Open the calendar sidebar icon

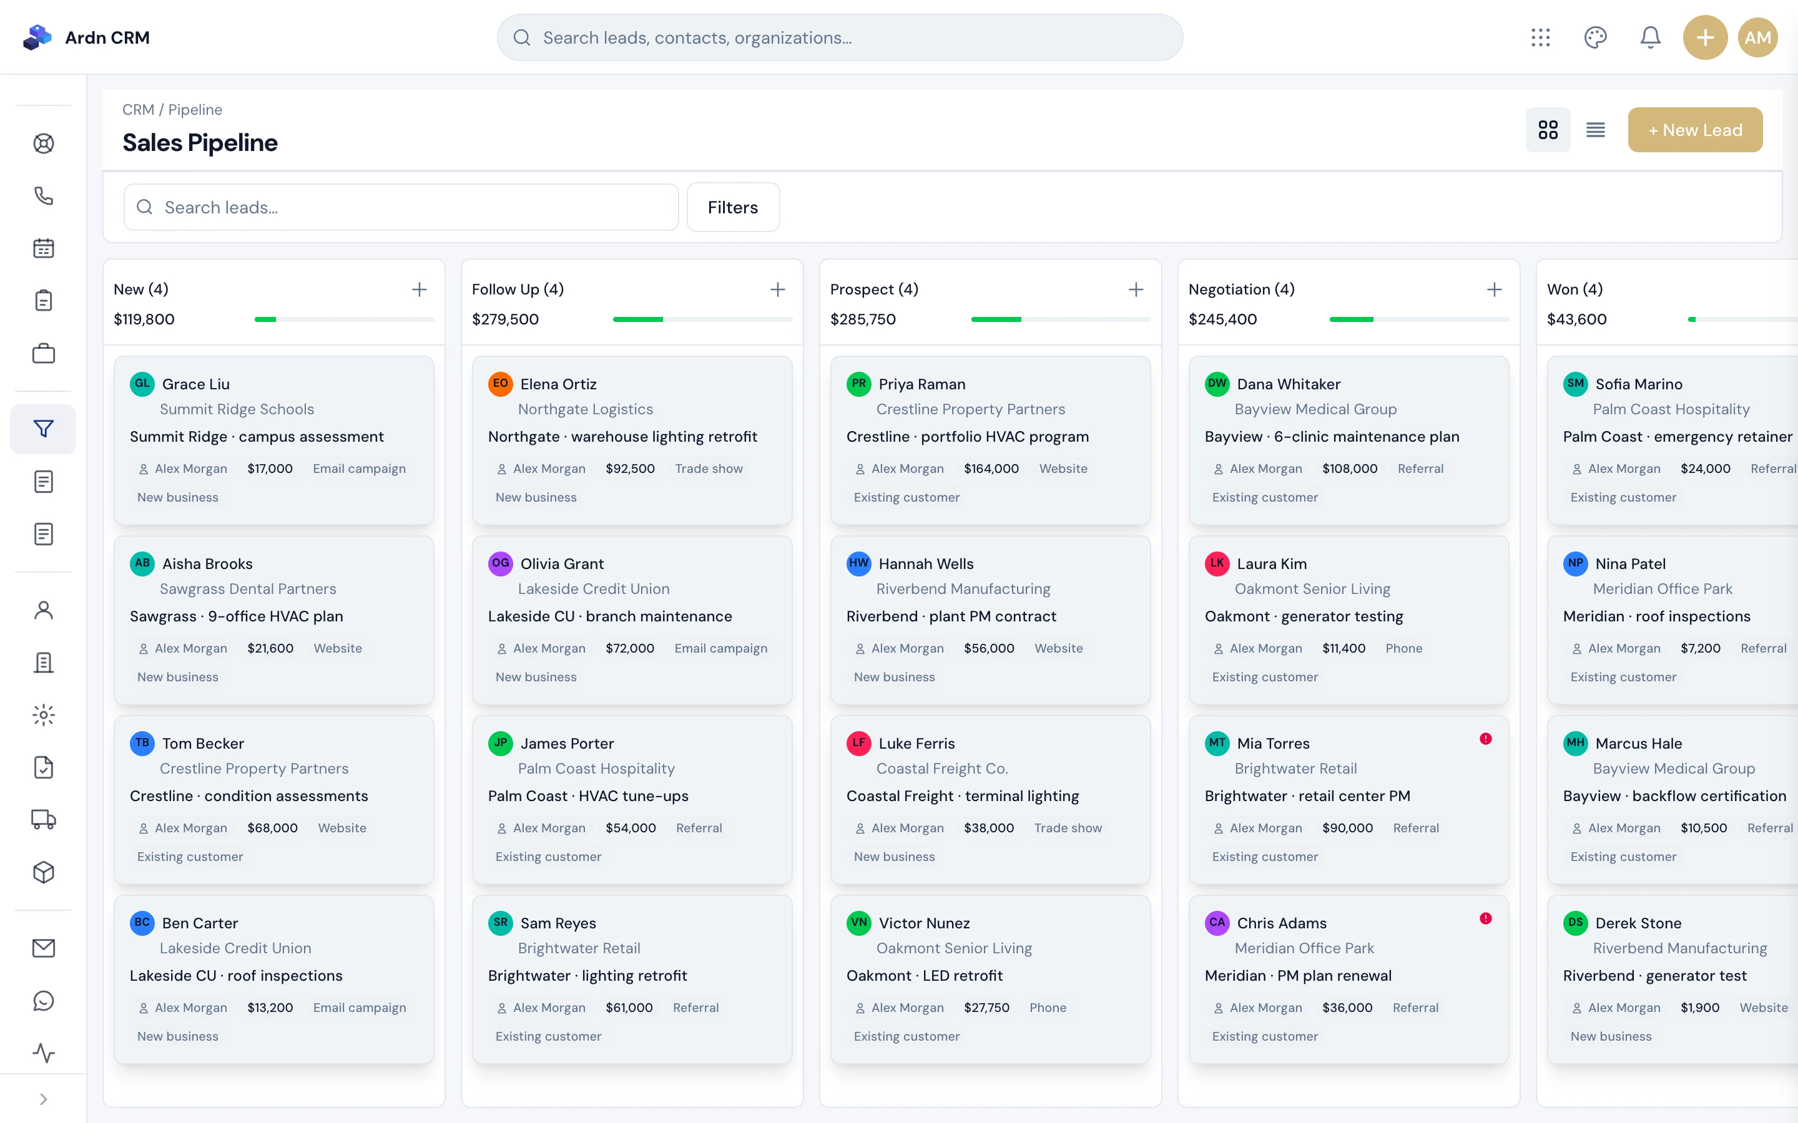coord(43,248)
